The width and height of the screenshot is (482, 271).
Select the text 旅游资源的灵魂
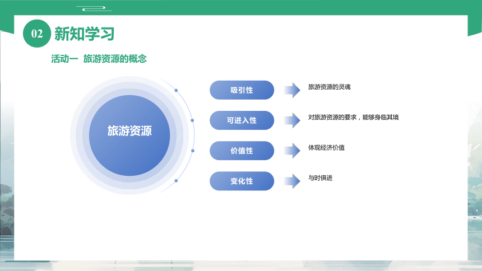pyautogui.click(x=329, y=87)
